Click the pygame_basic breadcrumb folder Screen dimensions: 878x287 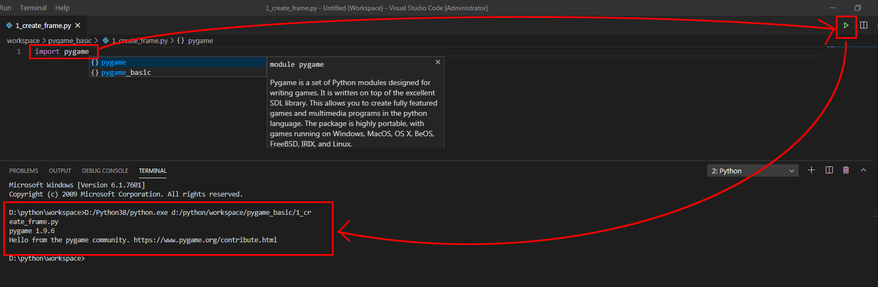(x=70, y=40)
